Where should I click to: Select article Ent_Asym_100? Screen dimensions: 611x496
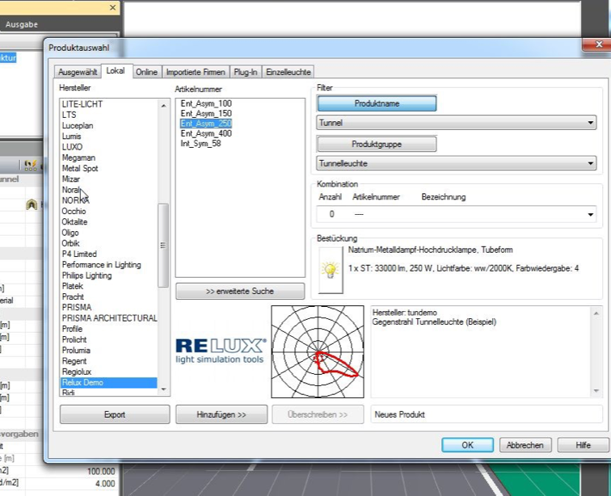click(206, 103)
